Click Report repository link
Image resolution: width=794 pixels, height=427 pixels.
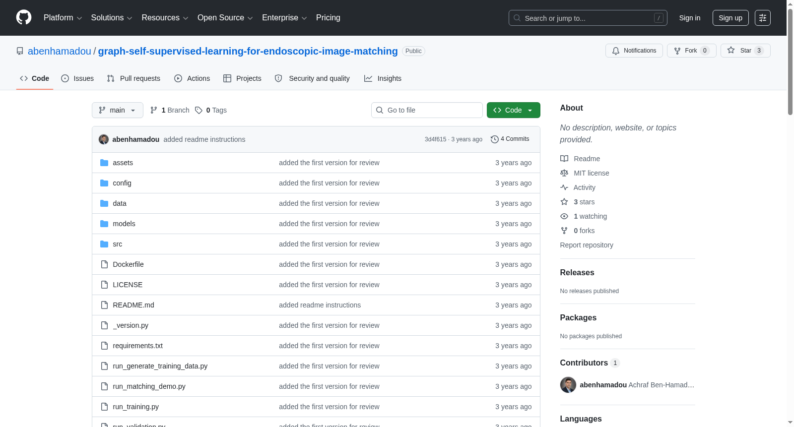587,245
